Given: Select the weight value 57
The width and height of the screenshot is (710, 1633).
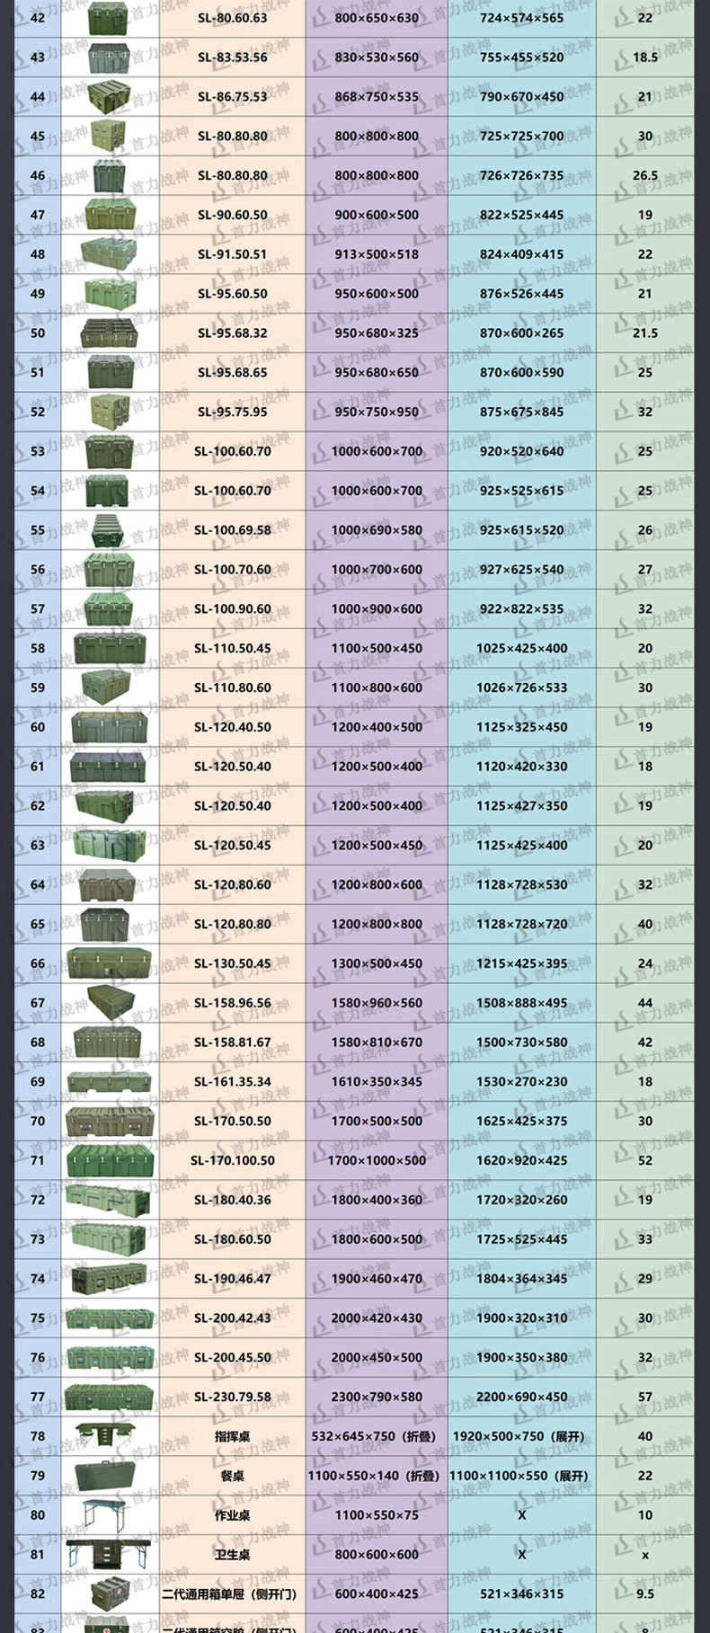Looking at the screenshot, I should 644,1397.
